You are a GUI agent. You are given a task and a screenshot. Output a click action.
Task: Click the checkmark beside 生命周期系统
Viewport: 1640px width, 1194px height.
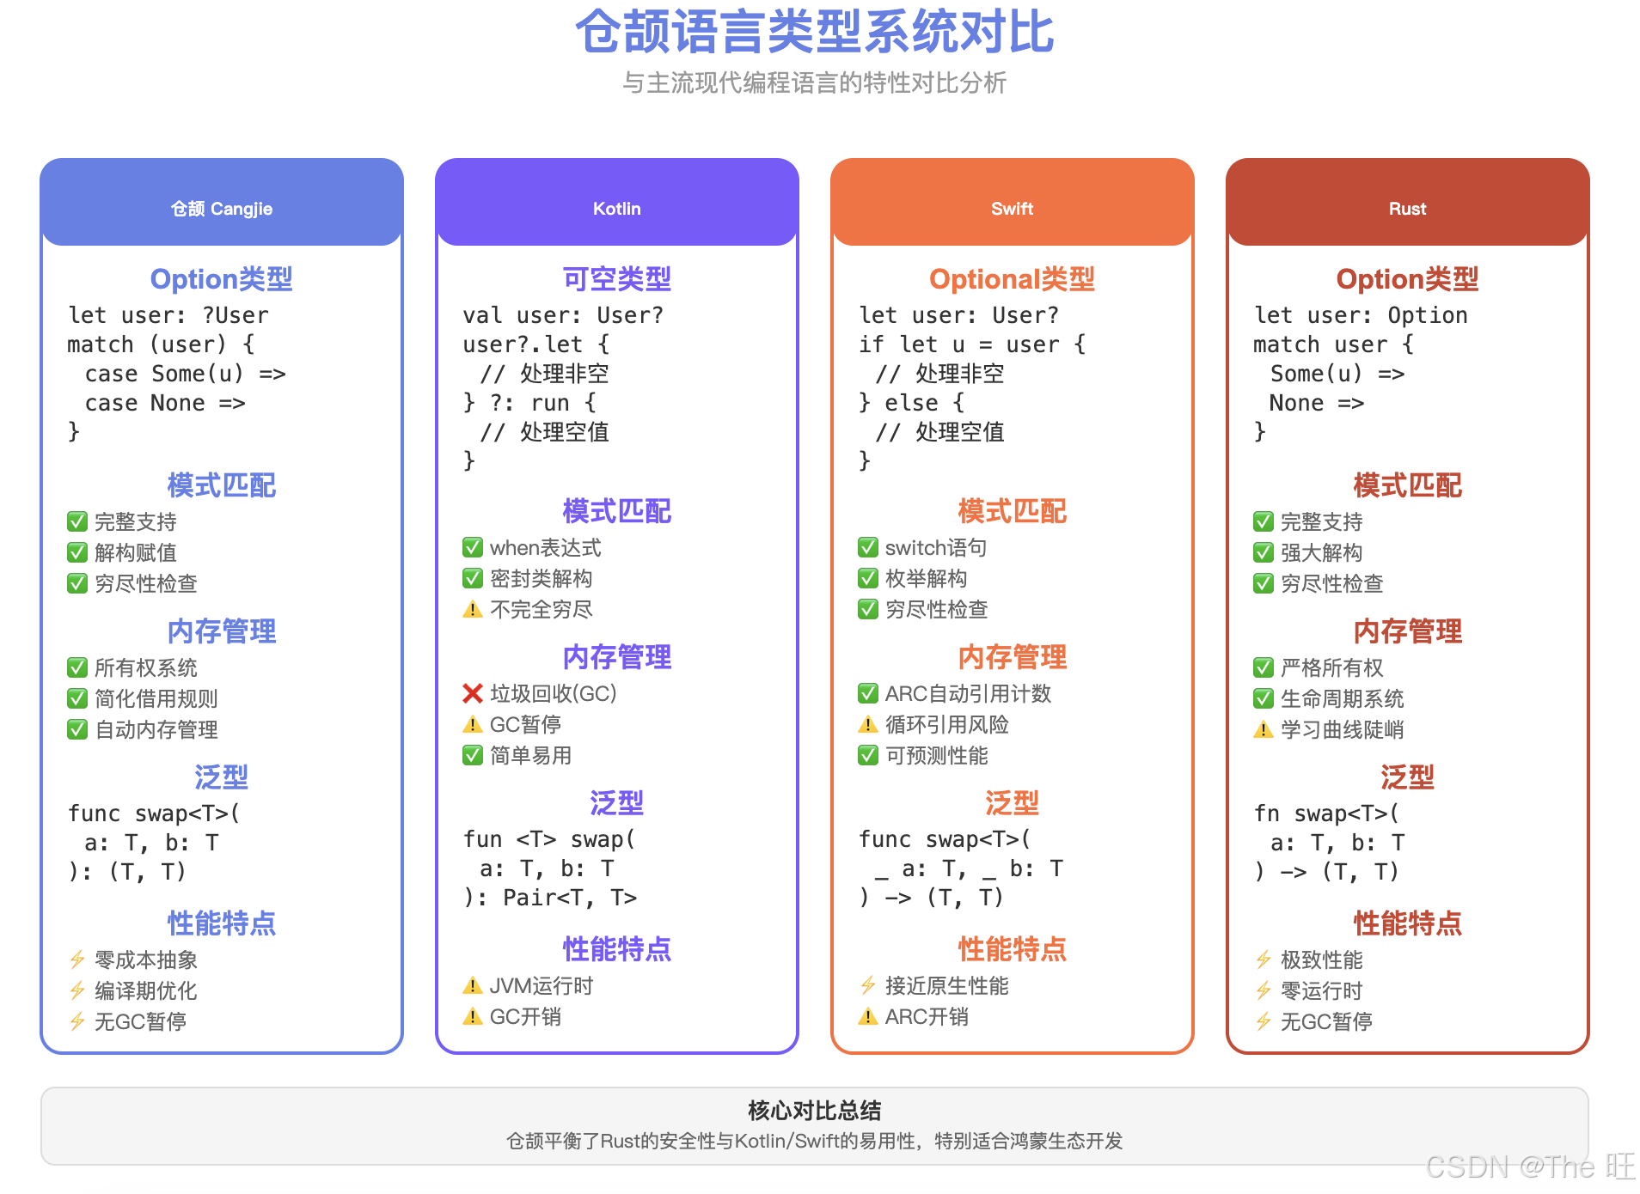point(1264,698)
